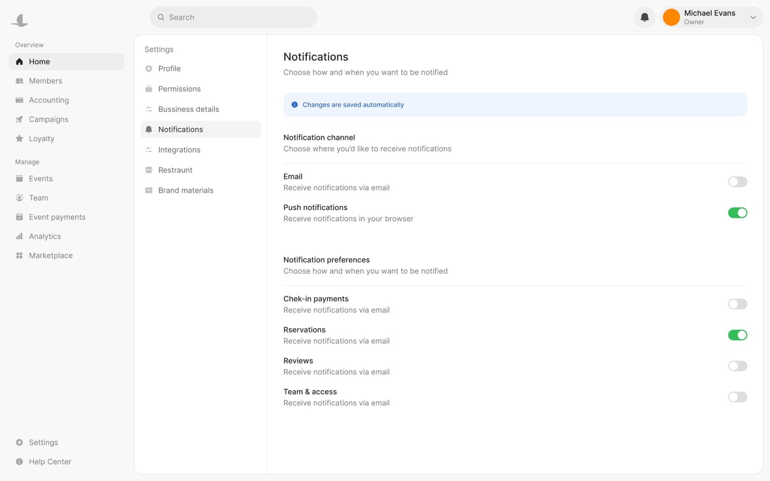
Task: Click the Settings gear icon at sidebar bottom
Action: [x=19, y=443]
